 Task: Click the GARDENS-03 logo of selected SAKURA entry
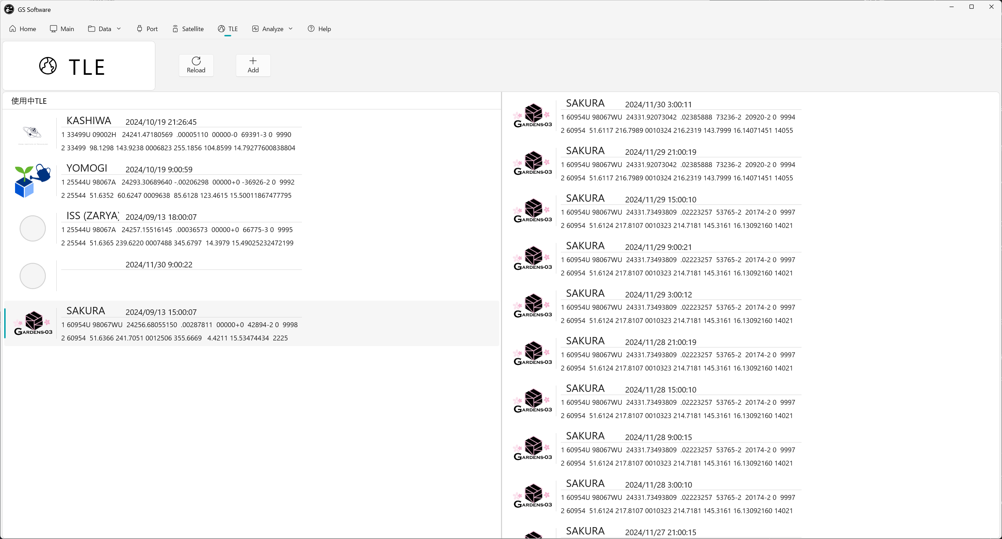(x=33, y=323)
